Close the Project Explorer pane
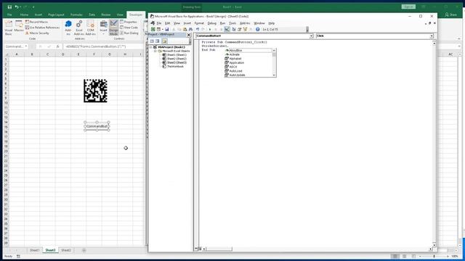465x261 pixels. [189, 35]
